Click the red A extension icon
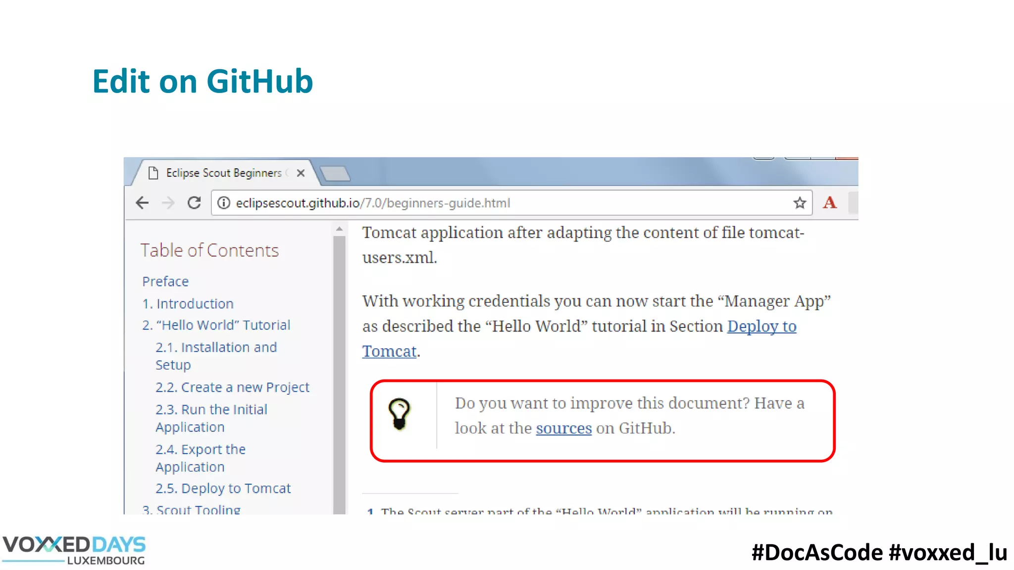The width and height of the screenshot is (1014, 570). [x=830, y=202]
